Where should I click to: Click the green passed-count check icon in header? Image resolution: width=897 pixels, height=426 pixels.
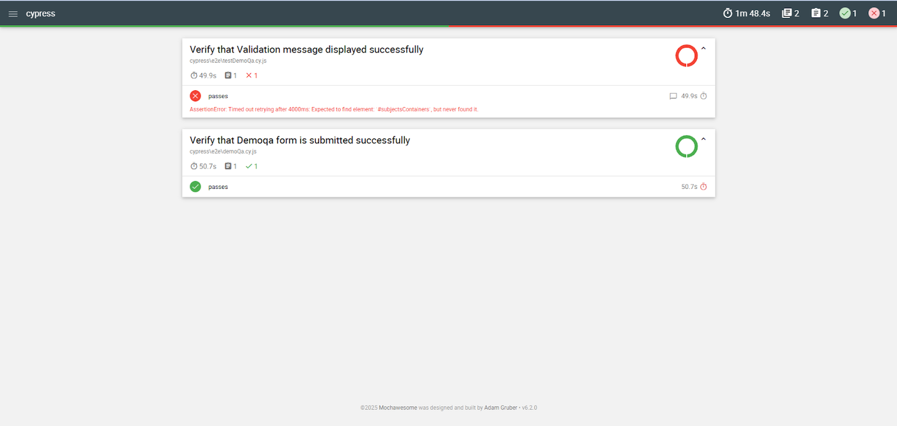pyautogui.click(x=844, y=13)
